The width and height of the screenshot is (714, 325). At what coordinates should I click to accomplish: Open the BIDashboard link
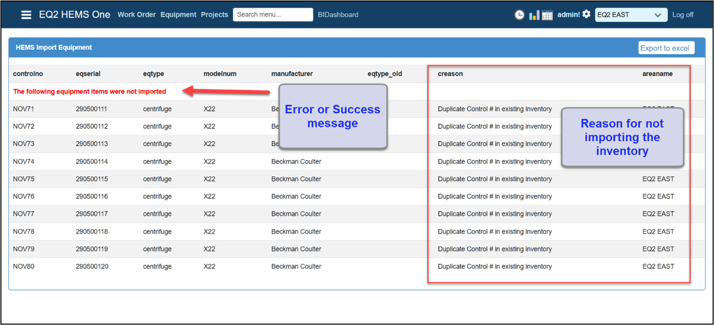click(x=338, y=15)
